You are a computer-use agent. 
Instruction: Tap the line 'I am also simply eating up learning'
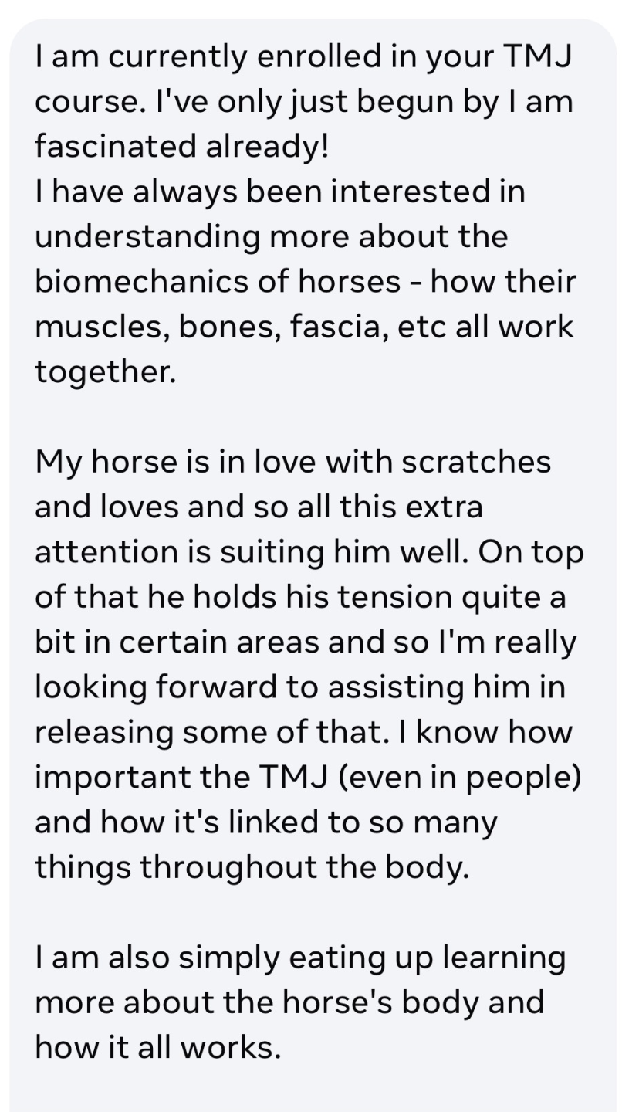(x=300, y=958)
